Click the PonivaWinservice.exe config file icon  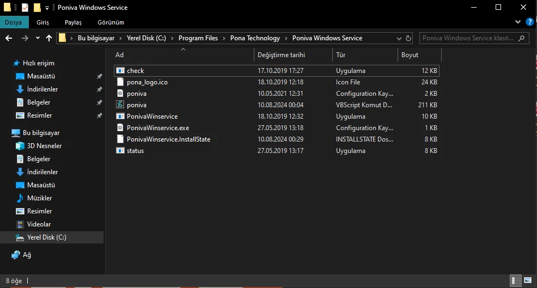120,128
